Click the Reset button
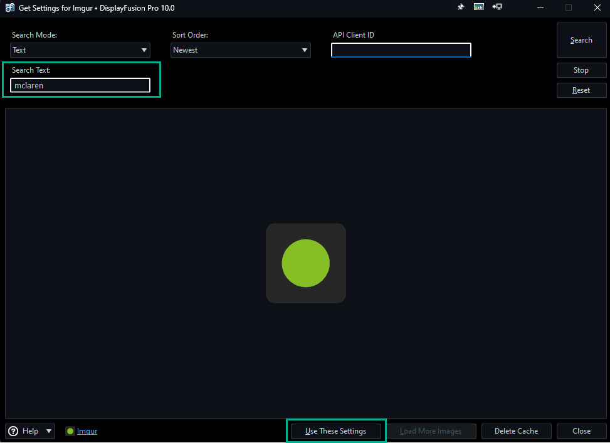 pos(581,90)
